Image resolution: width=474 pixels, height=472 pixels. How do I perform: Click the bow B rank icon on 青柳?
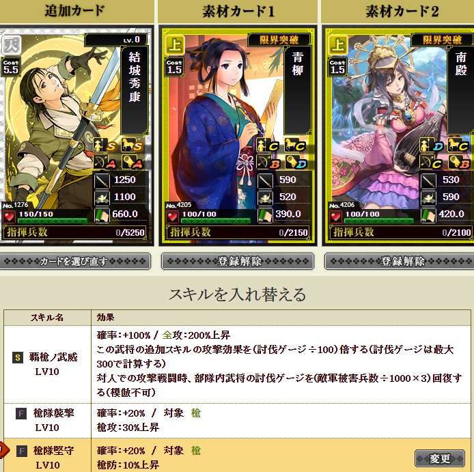coord(268,163)
